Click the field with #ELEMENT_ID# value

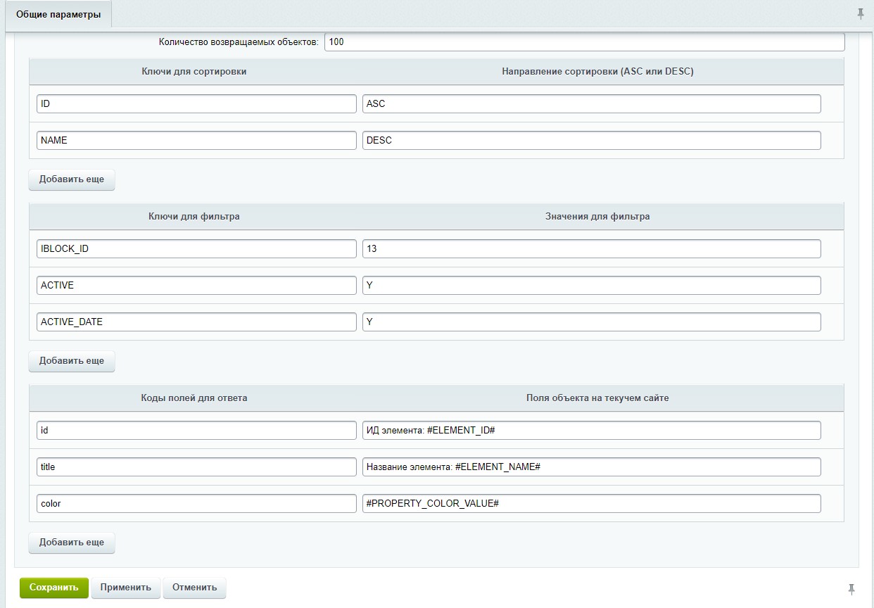(x=591, y=430)
